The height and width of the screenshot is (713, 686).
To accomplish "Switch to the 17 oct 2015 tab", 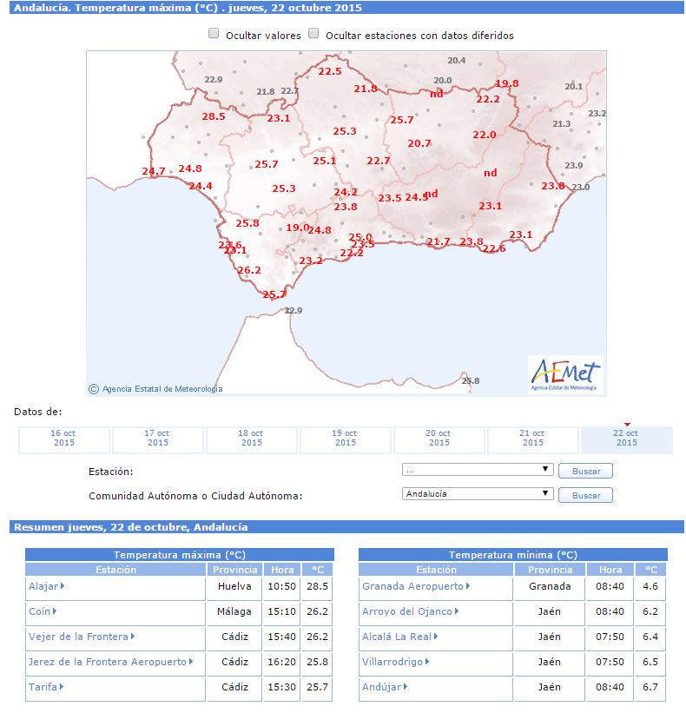I will pyautogui.click(x=157, y=439).
